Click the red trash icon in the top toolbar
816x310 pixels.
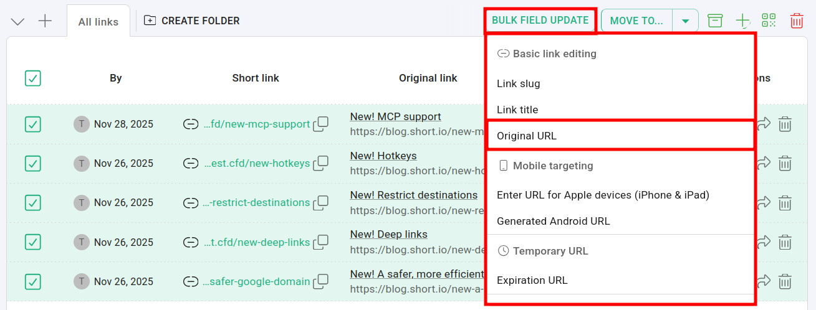point(797,21)
